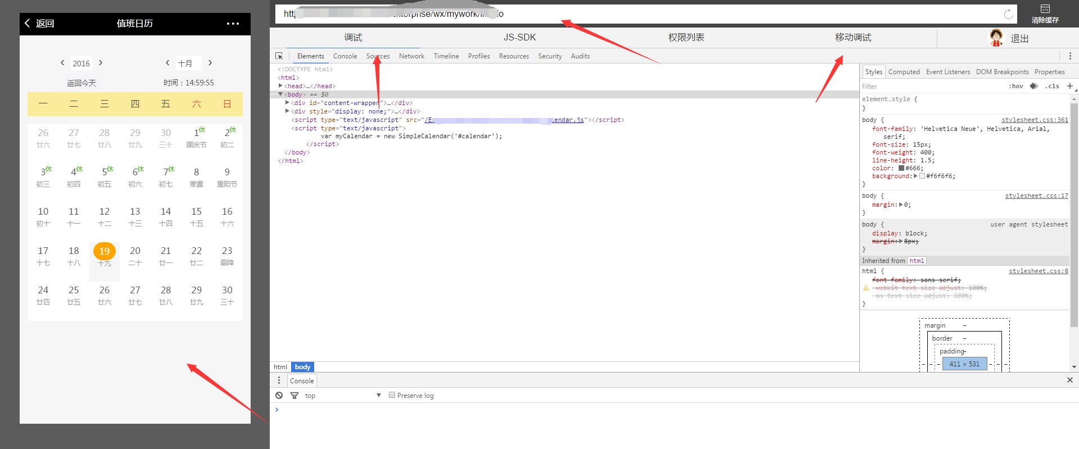Select date 9 重阳节 in calendar

pyautogui.click(x=227, y=177)
